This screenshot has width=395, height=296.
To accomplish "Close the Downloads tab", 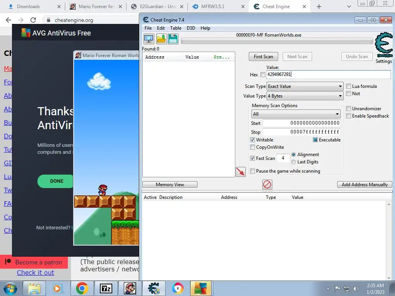I will point(59,7).
